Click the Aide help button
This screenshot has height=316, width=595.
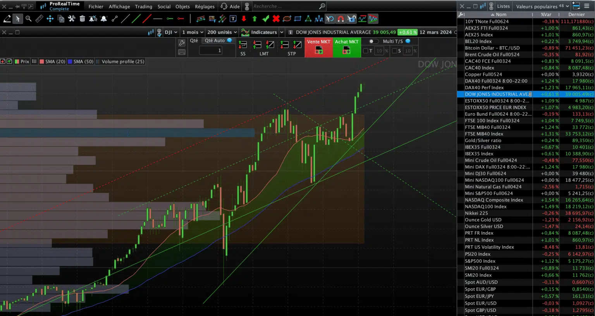230,6
